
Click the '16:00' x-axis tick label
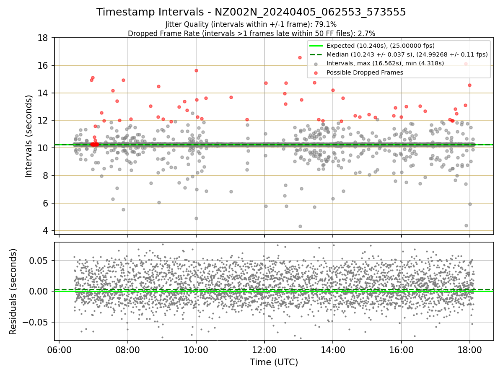click(401, 350)
